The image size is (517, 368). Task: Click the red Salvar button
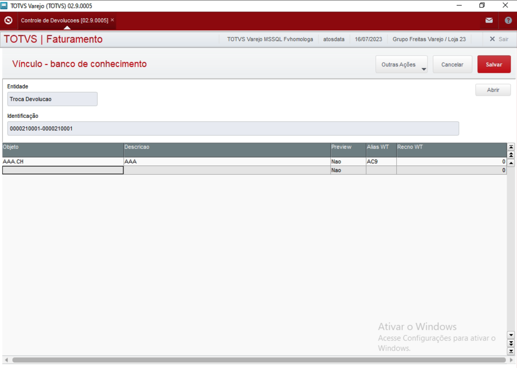tap(494, 64)
